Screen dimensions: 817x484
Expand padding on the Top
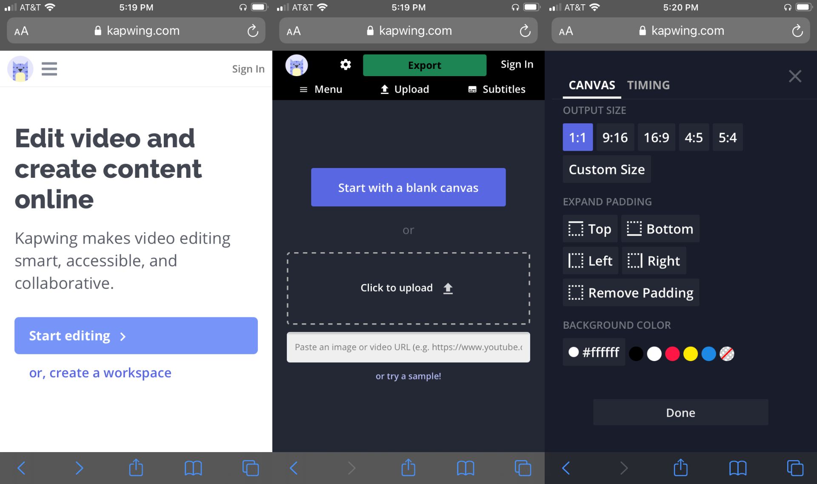[590, 229]
